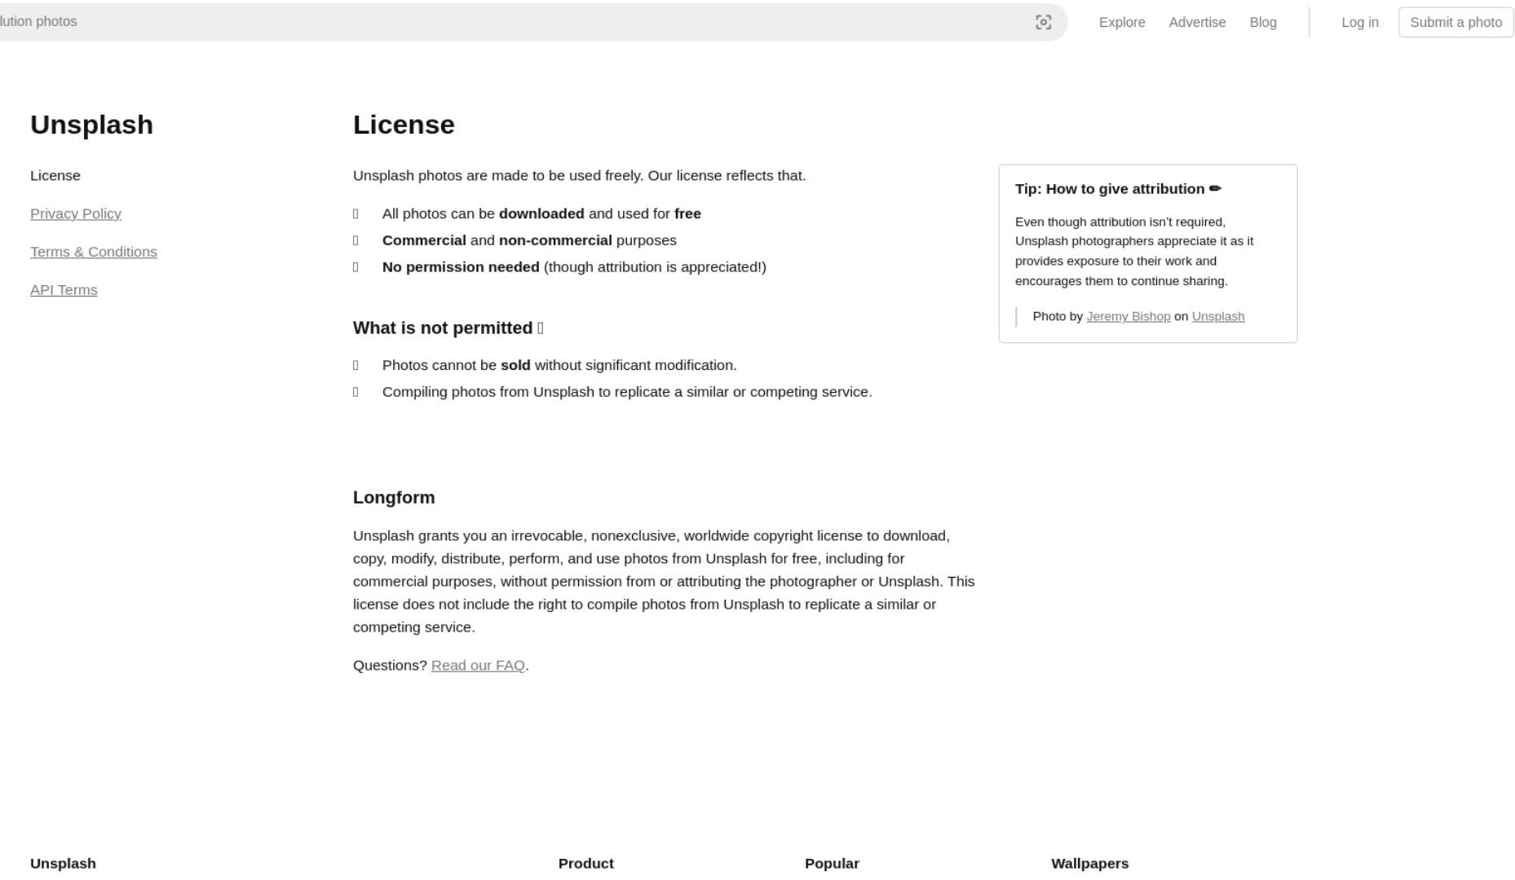1515x880 pixels.
Task: Click footer Wallpapers column heading
Action: tap(1089, 863)
